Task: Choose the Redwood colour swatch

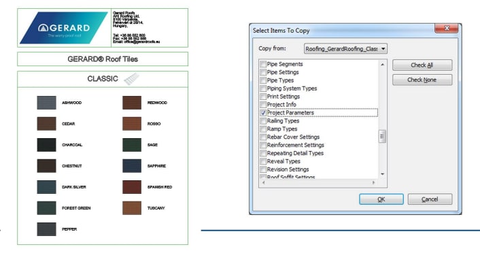Action: (132, 103)
